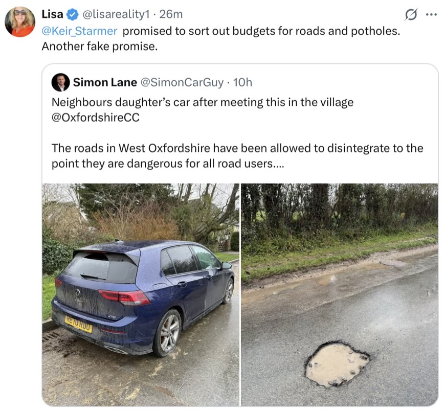Open the three-dot more options menu

click(432, 14)
